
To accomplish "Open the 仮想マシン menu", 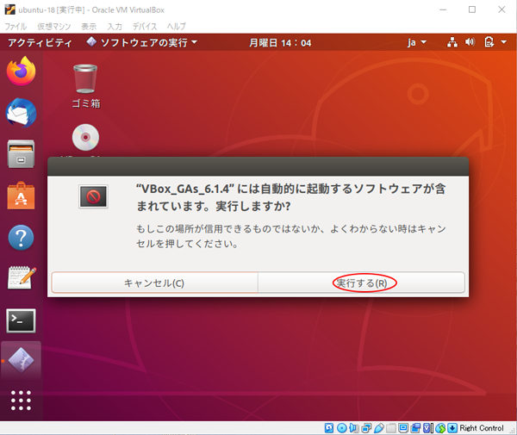I will click(54, 27).
